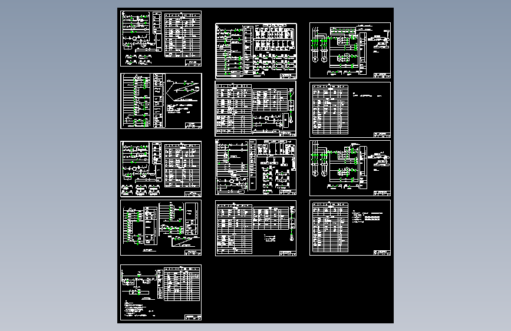
Task: Select the top sheet of the middle column
Action: [x=256, y=51]
